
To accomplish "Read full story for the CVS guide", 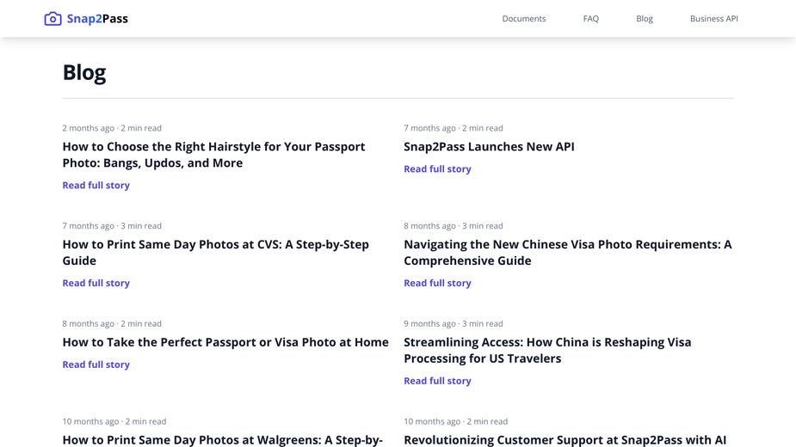I will [x=96, y=283].
